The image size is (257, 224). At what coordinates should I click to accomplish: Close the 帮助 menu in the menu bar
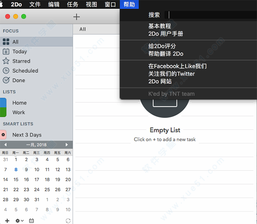pos(129,4)
